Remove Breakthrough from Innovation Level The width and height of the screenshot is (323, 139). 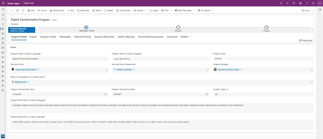28,82
